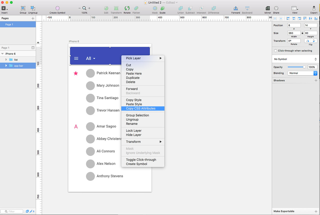Open the View toolbar dropdown
This screenshot has width=320, height=215.
295,8
